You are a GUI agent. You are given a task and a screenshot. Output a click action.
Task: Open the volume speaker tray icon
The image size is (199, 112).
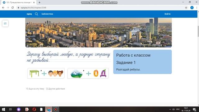[x=174, y=110]
